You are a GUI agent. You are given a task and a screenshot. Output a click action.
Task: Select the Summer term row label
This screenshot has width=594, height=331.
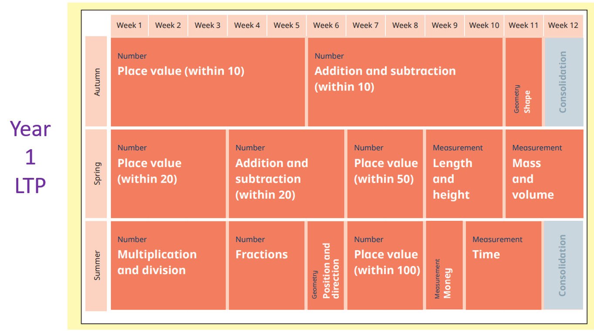(96, 266)
